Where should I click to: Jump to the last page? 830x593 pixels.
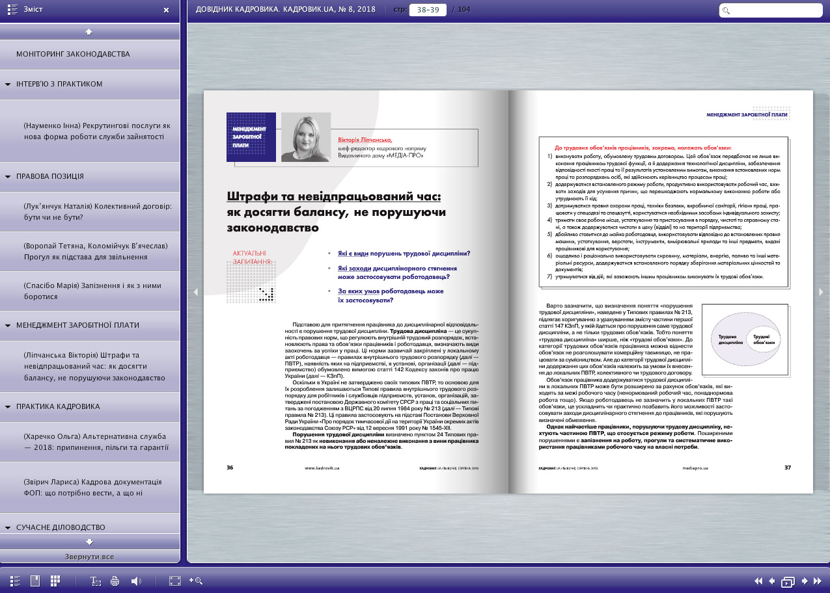pos(818,581)
